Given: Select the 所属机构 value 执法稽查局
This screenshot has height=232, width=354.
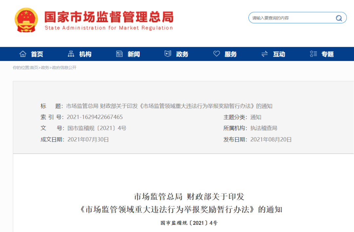Looking at the screenshot, I should pyautogui.click(x=264, y=128).
